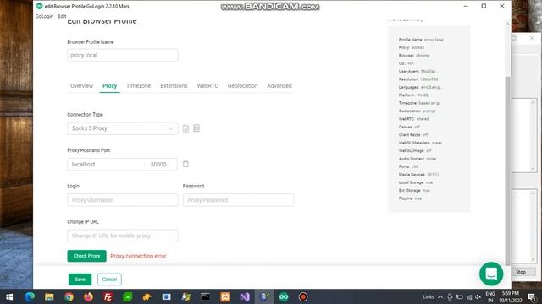Click the active GoLogin taskbar icon
Screen dimensions: 542x304
click(x=264, y=296)
